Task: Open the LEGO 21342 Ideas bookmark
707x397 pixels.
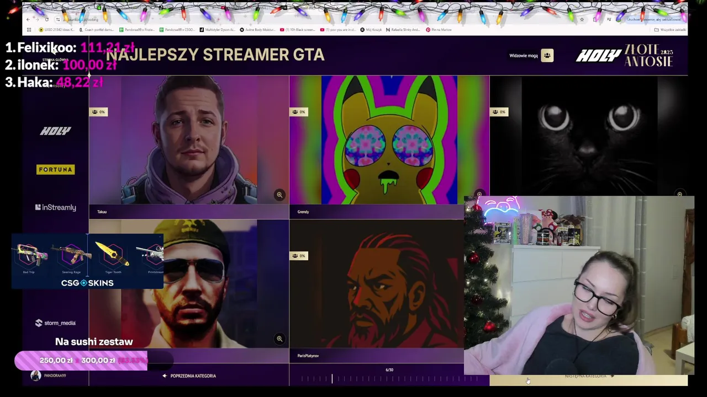Action: coord(57,30)
